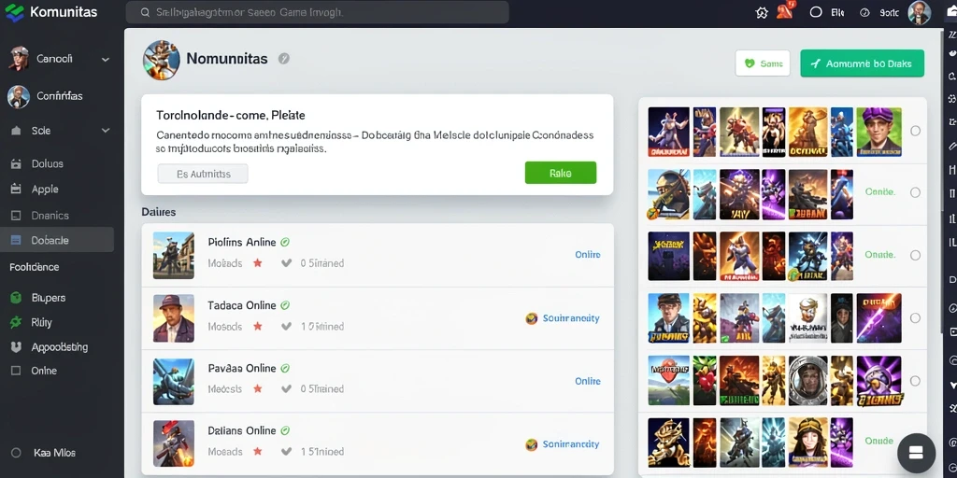
Task: Expand the Canooli sidebar chevron
Action: 106,59
